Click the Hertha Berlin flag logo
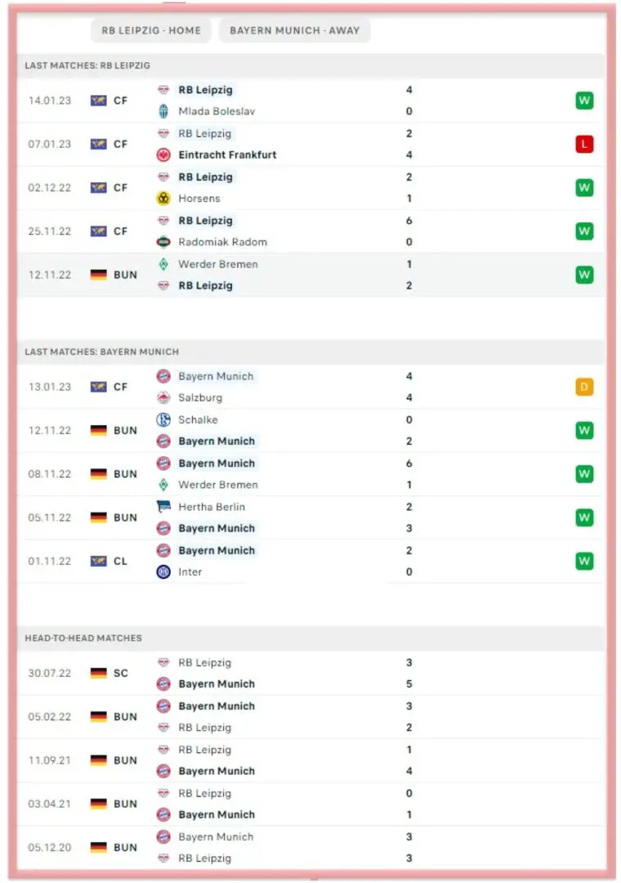The width and height of the screenshot is (621, 883). coord(163,507)
